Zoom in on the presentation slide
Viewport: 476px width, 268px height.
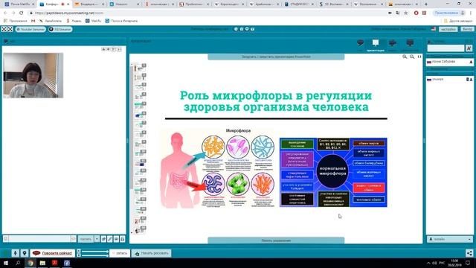(405, 57)
